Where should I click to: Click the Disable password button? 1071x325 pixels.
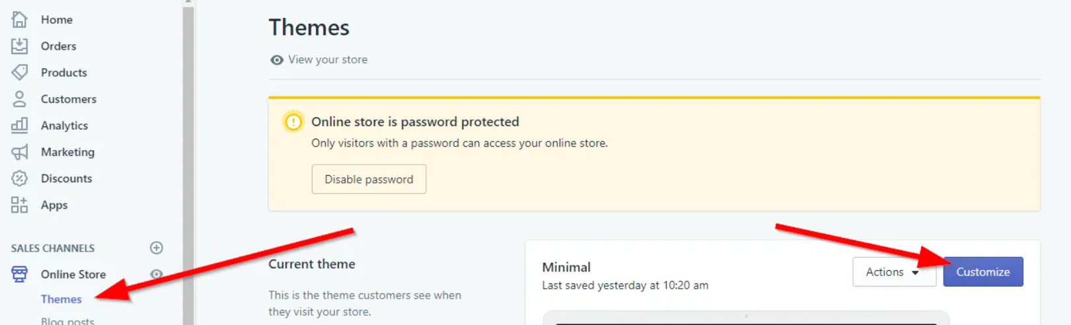click(x=369, y=179)
